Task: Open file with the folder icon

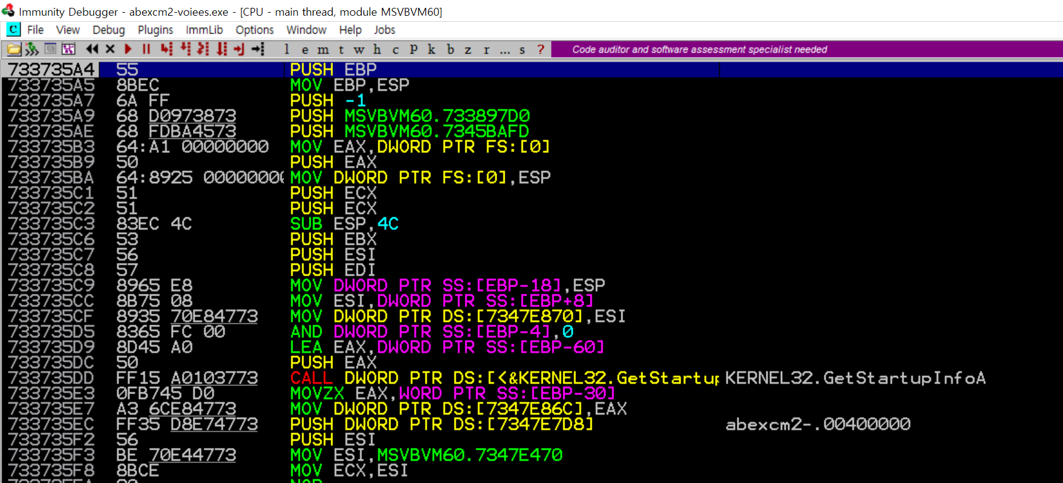Action: click(x=14, y=49)
